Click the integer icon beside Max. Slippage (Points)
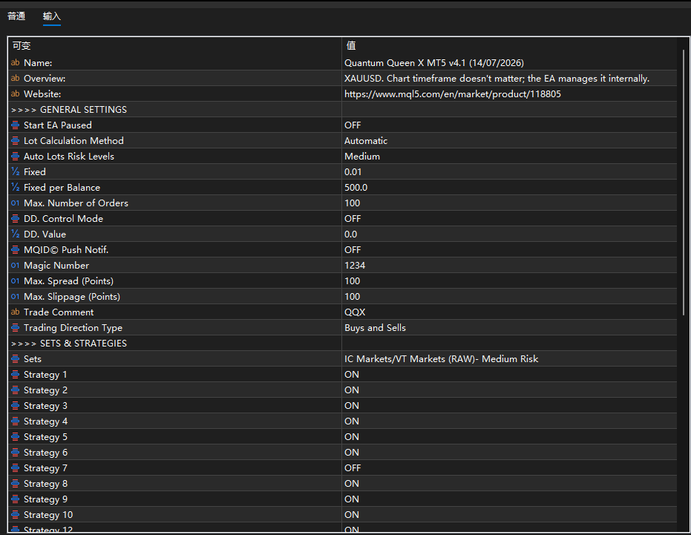691x535 pixels. (15, 297)
